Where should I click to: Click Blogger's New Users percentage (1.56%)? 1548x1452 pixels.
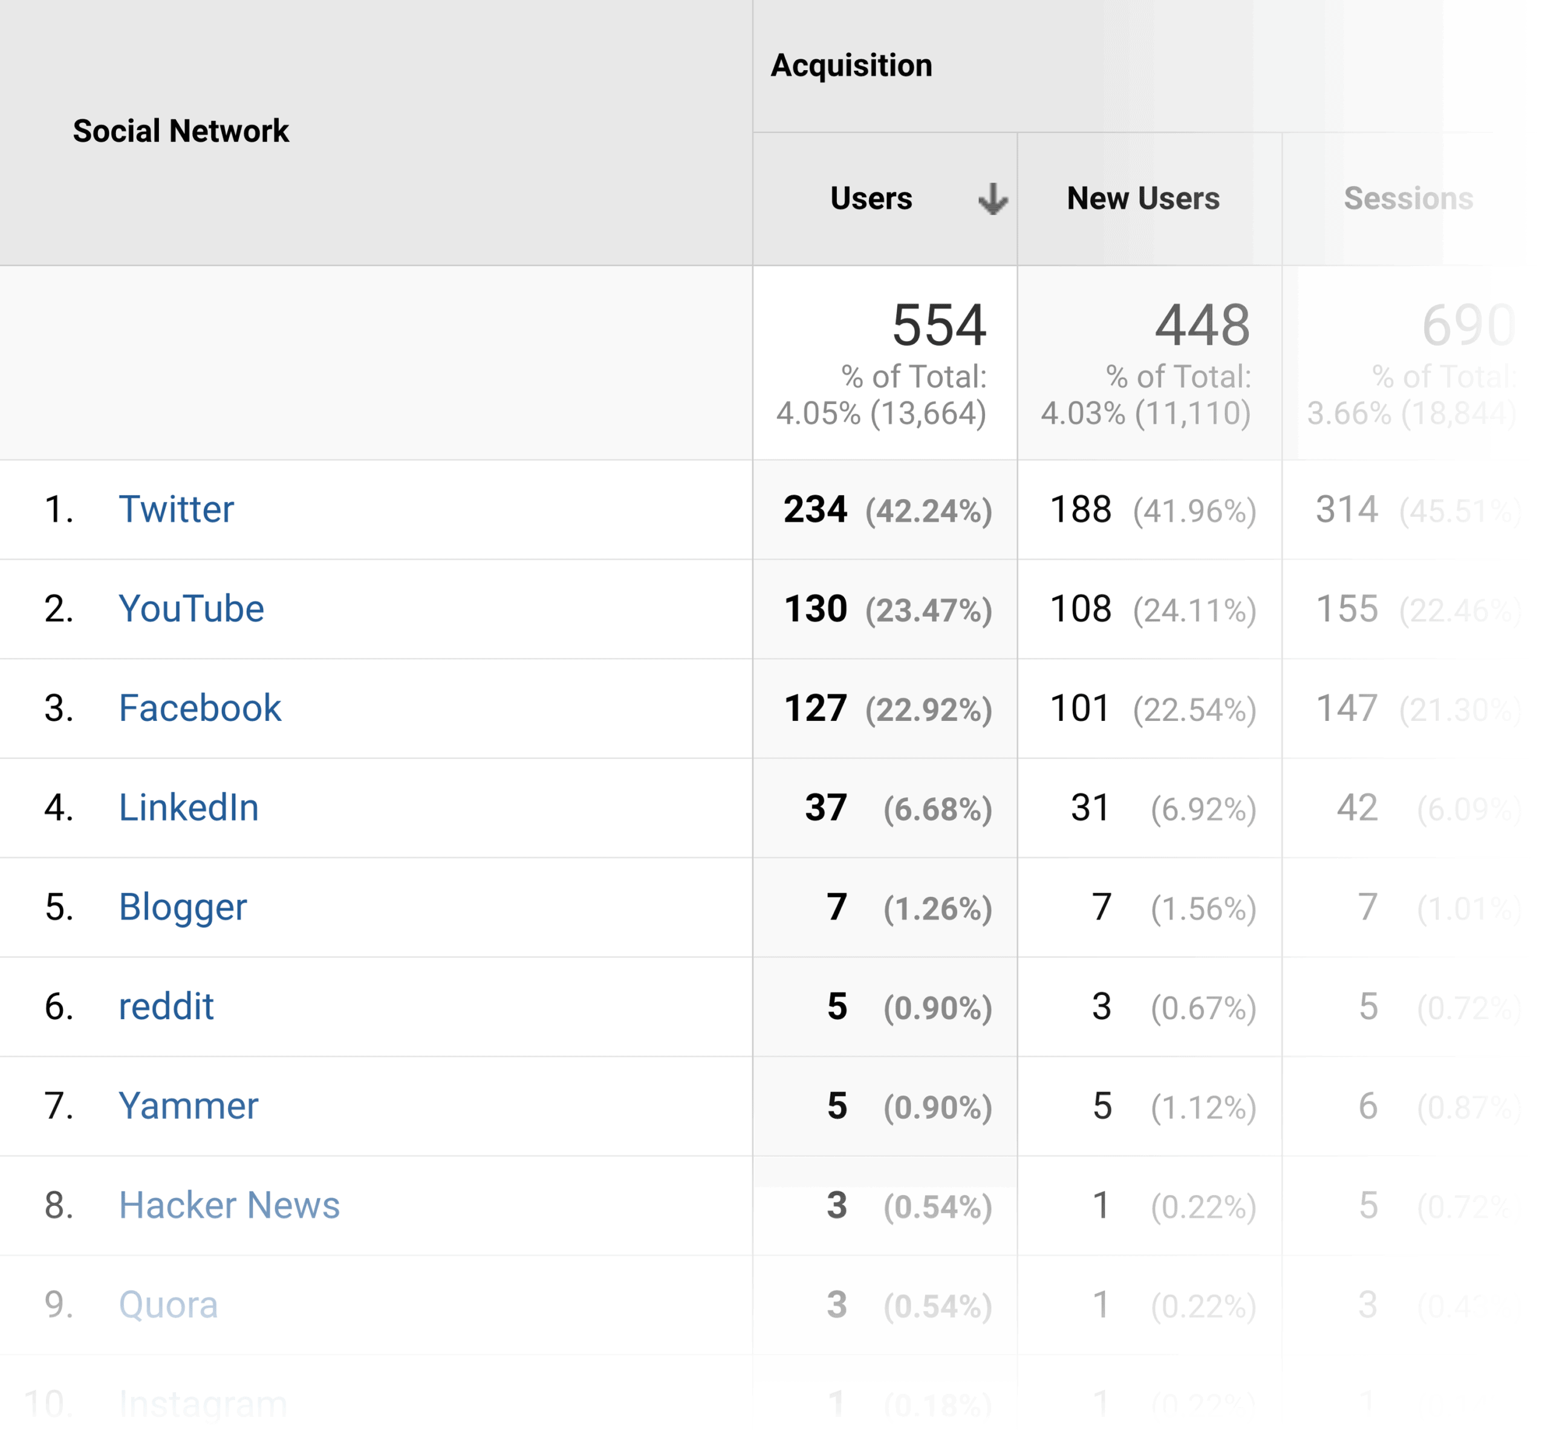click(1204, 908)
